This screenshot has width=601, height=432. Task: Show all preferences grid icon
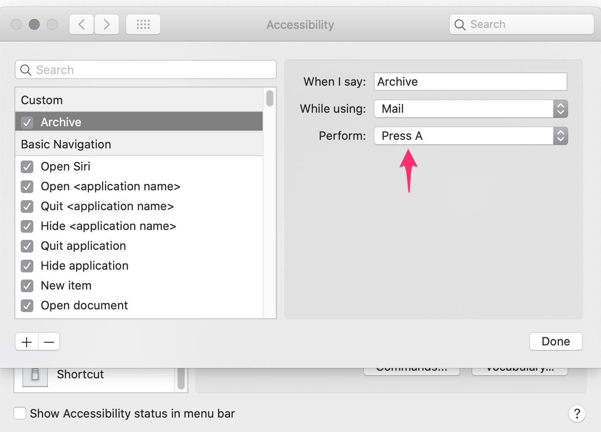[x=143, y=24]
